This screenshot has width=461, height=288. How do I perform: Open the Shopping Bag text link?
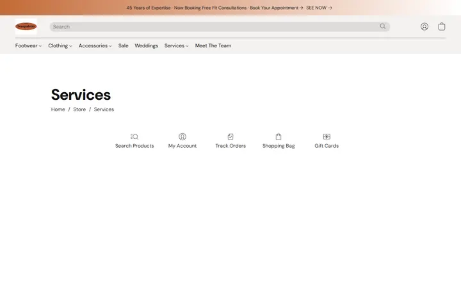coord(279,146)
